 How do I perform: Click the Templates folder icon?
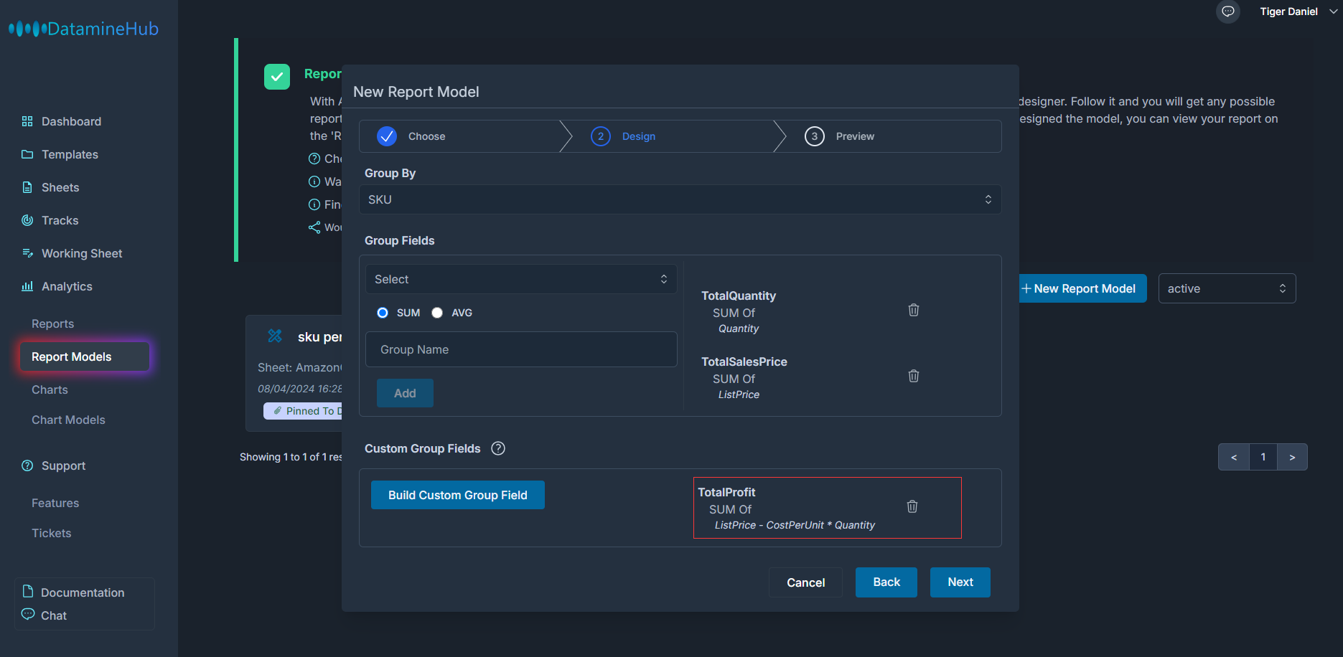coord(27,154)
